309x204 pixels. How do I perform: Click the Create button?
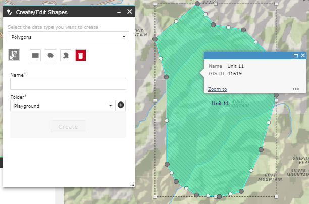(68, 126)
